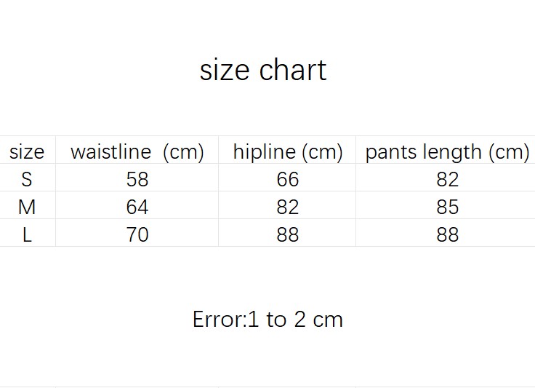
Task: Click the "S" size row label
Action: pyautogui.click(x=27, y=179)
